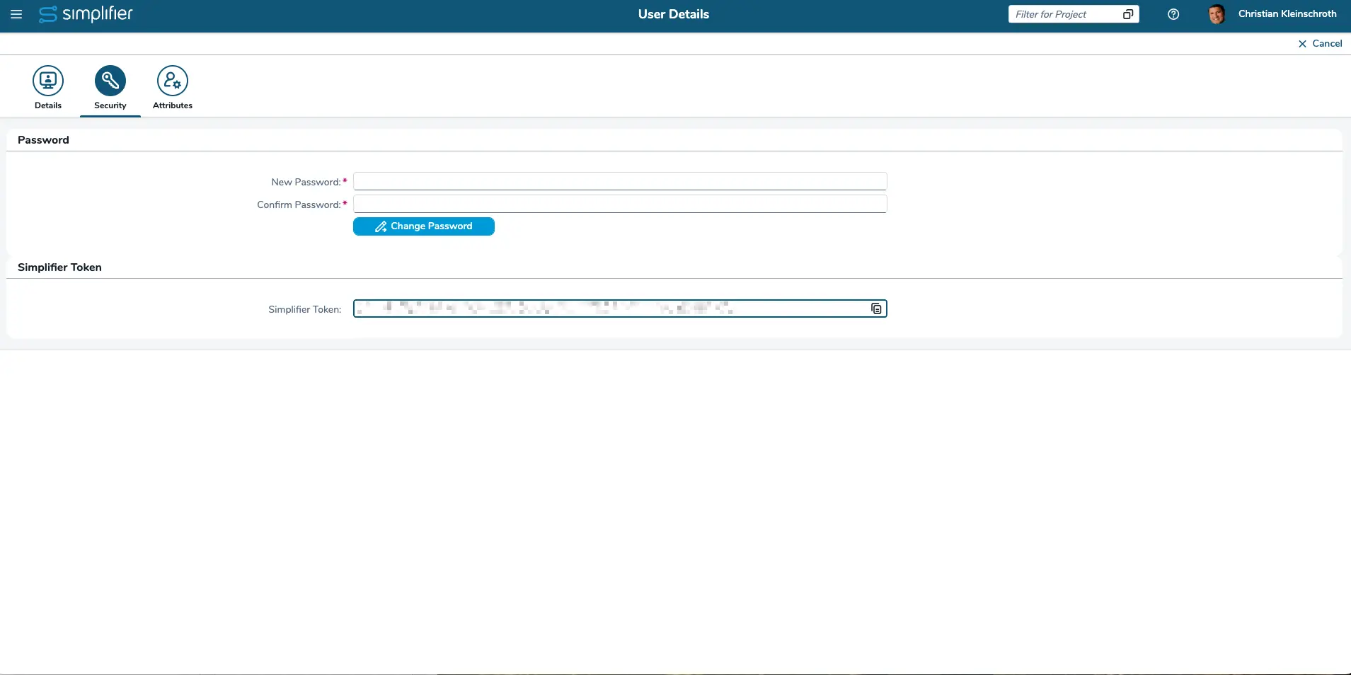Click the Christian Kleinschroth user name
The image size is (1351, 675).
[1287, 14]
